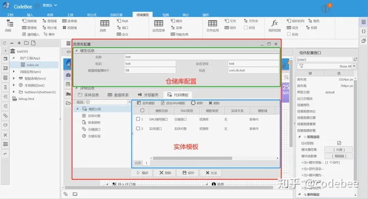Click the 编译 button

pos(142,173)
